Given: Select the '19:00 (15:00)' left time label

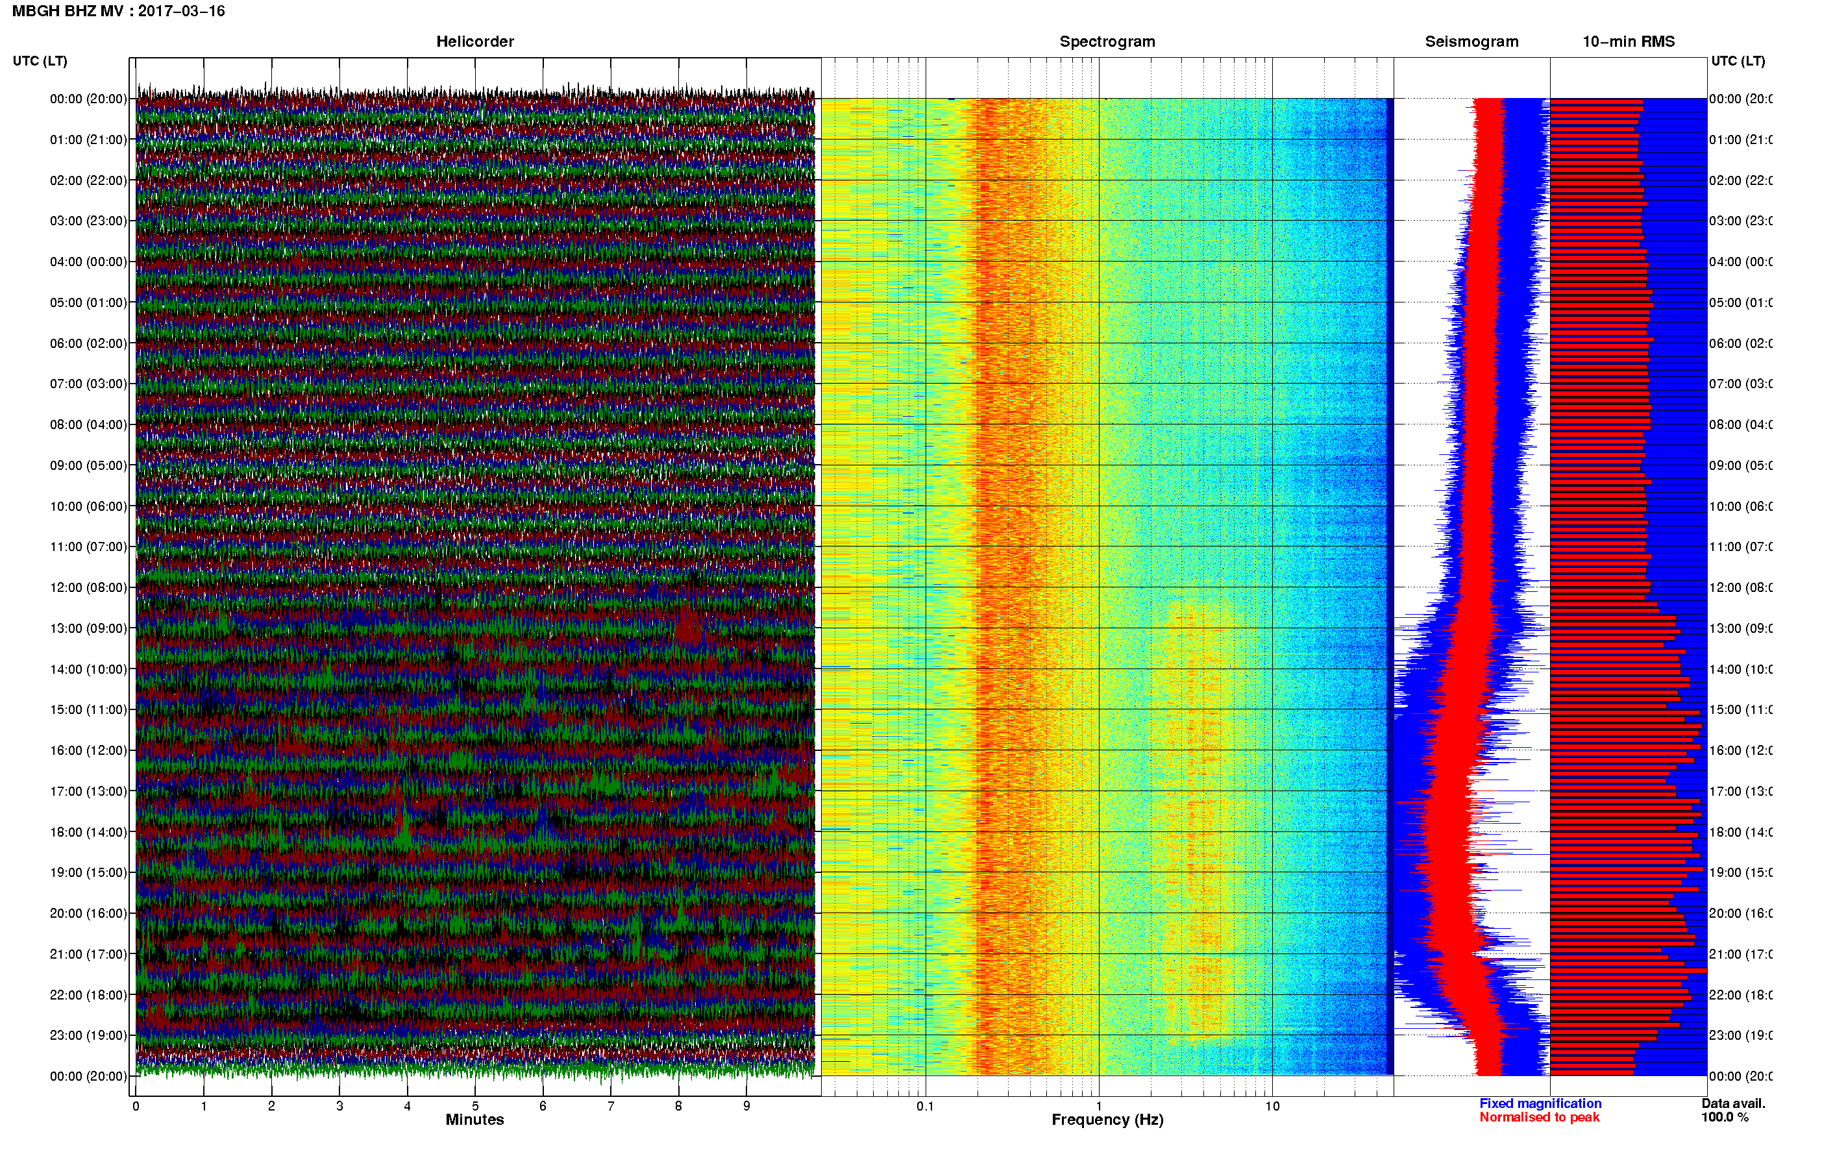Looking at the screenshot, I should [x=88, y=873].
